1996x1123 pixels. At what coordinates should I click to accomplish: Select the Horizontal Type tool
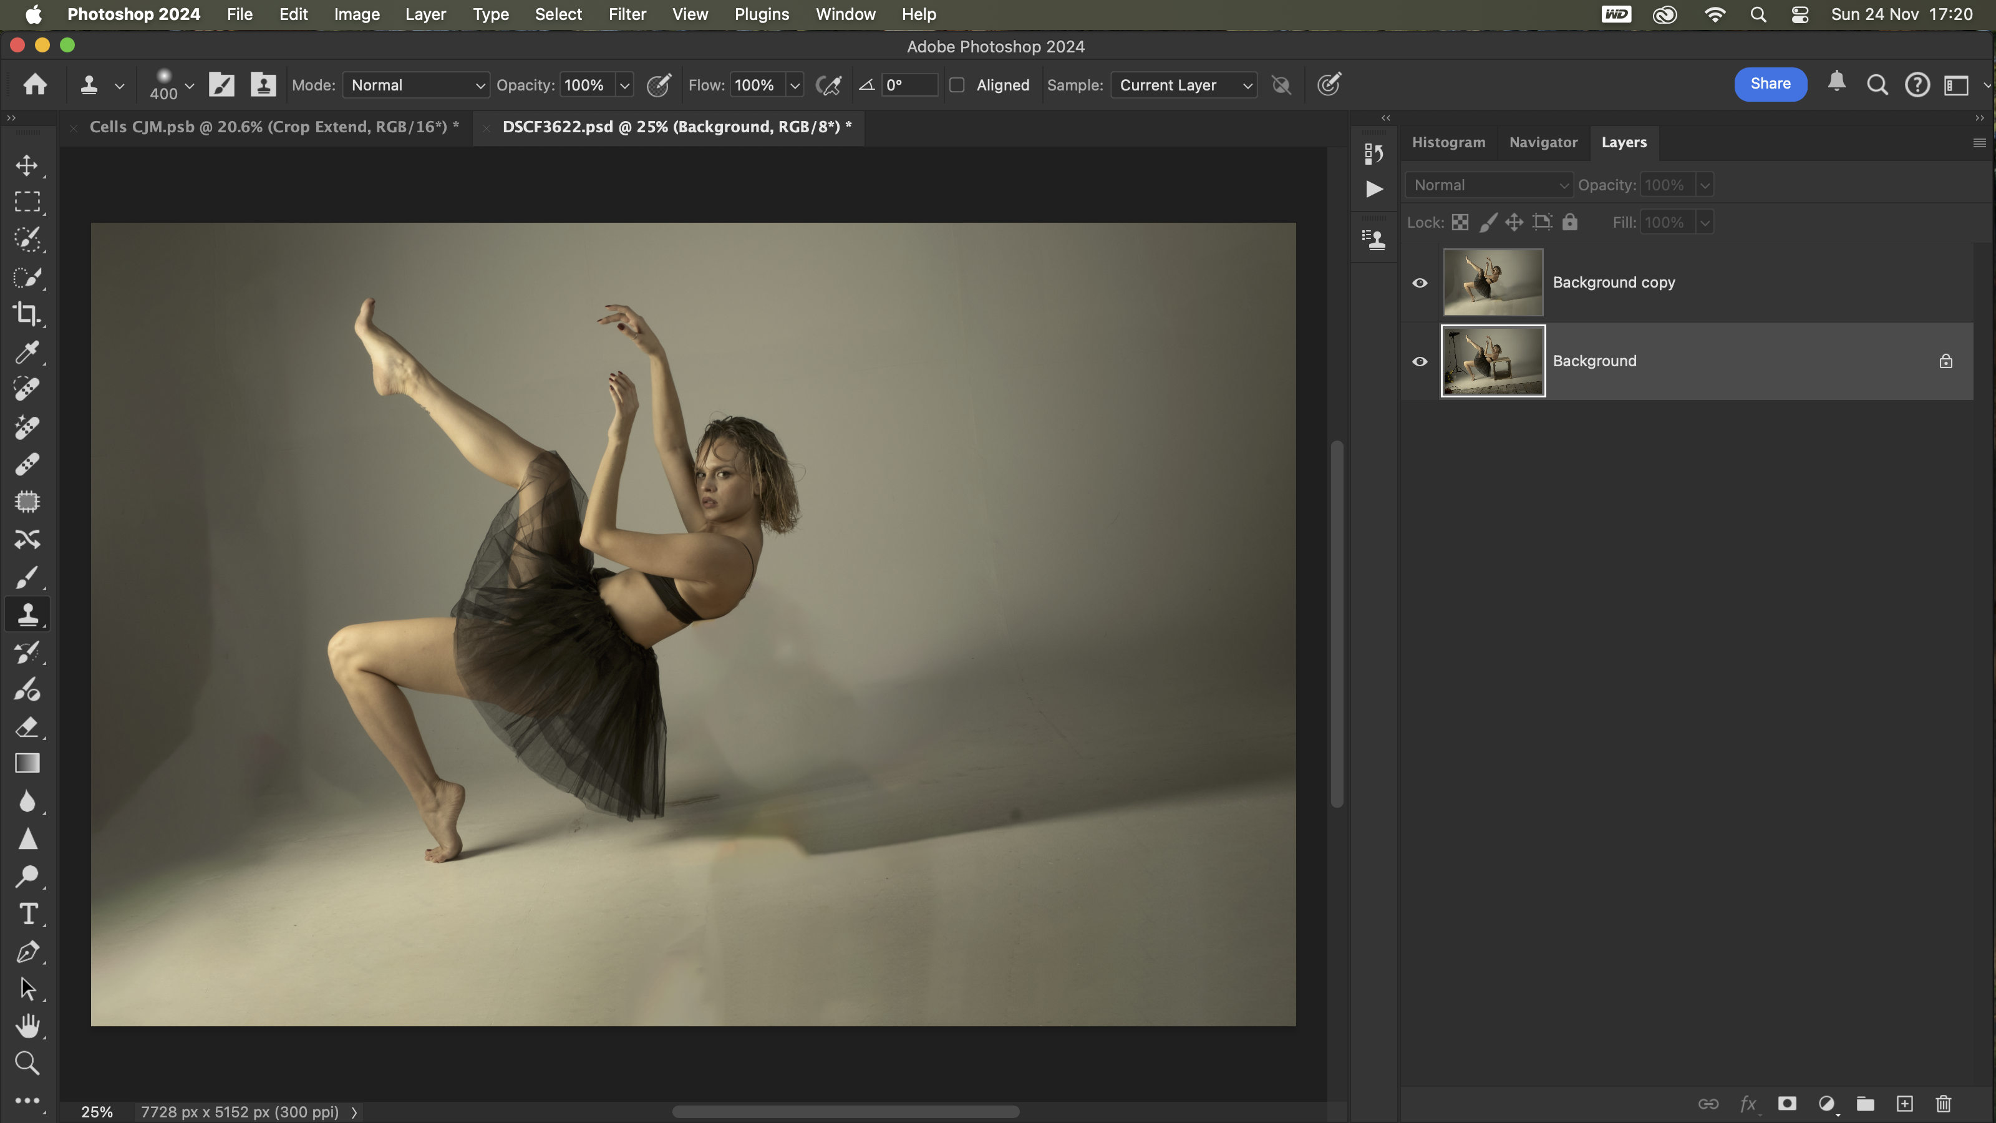pos(28,915)
